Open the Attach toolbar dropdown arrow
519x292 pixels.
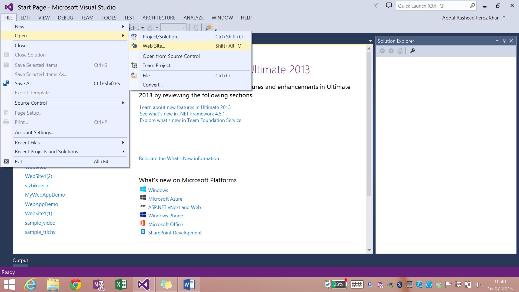(x=142, y=28)
